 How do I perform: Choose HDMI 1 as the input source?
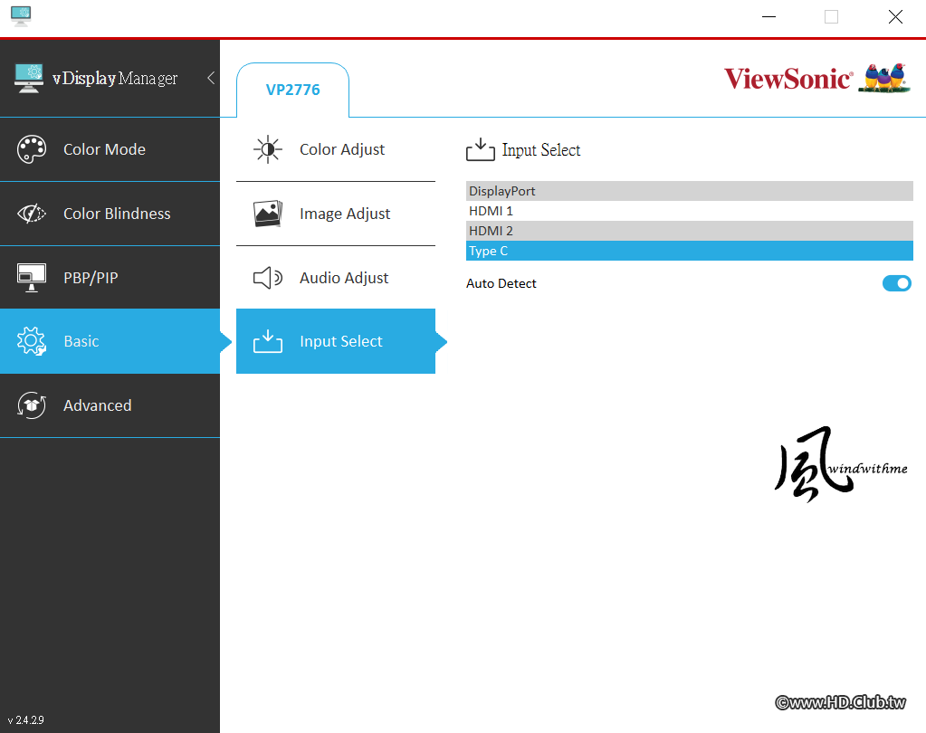689,211
